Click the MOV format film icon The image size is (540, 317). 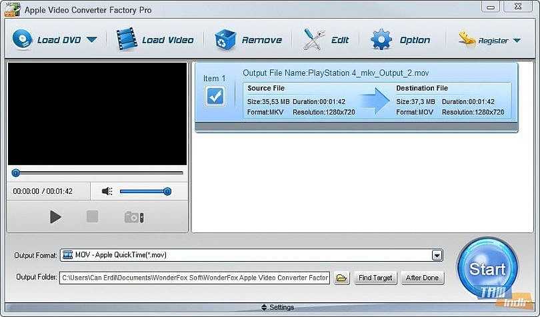(68, 254)
